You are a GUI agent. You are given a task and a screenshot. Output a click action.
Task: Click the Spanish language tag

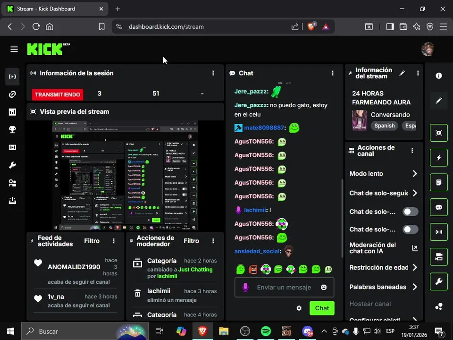pos(384,126)
